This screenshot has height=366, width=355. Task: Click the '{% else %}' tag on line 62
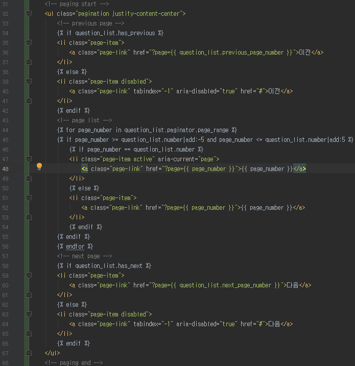72,305
